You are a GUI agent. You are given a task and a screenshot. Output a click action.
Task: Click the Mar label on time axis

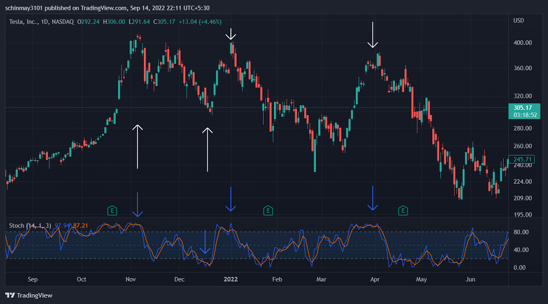pos(321,279)
